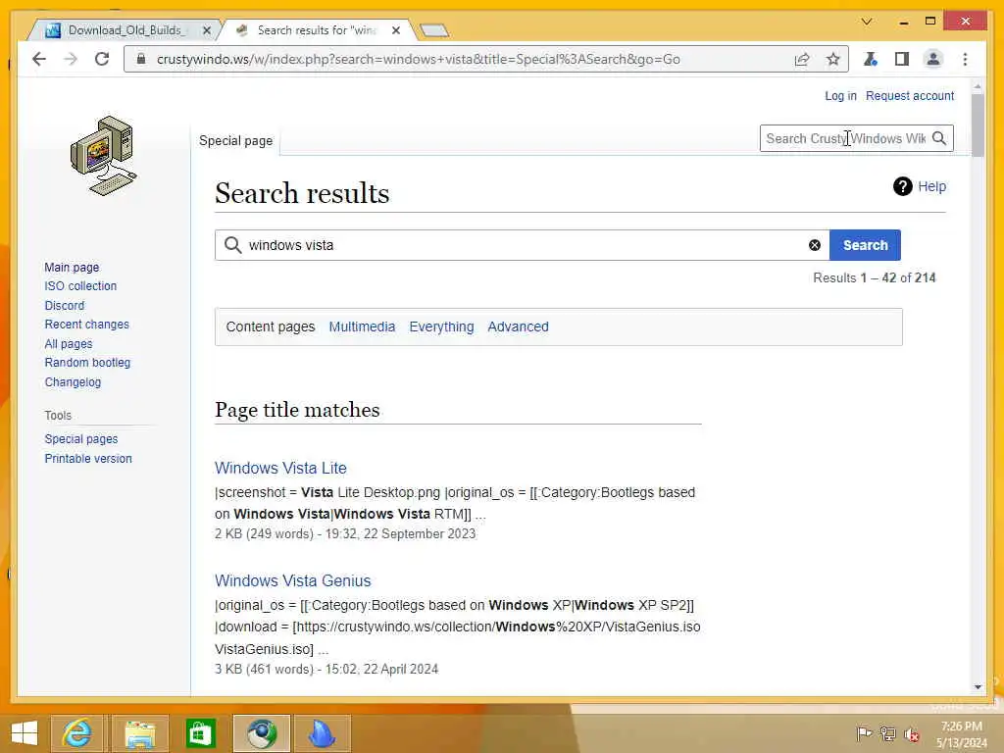View Recent changes
This screenshot has width=1004, height=753.
tap(86, 324)
